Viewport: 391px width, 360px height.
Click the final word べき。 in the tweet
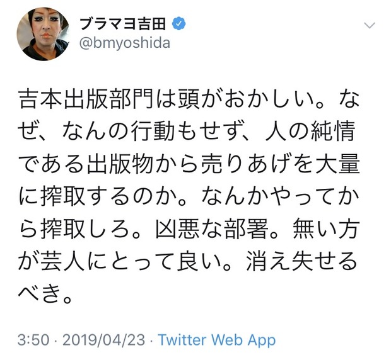click(45, 293)
